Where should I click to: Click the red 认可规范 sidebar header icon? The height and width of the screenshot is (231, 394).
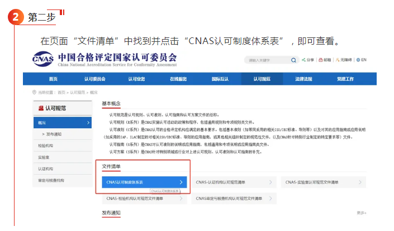pyautogui.click(x=41, y=108)
